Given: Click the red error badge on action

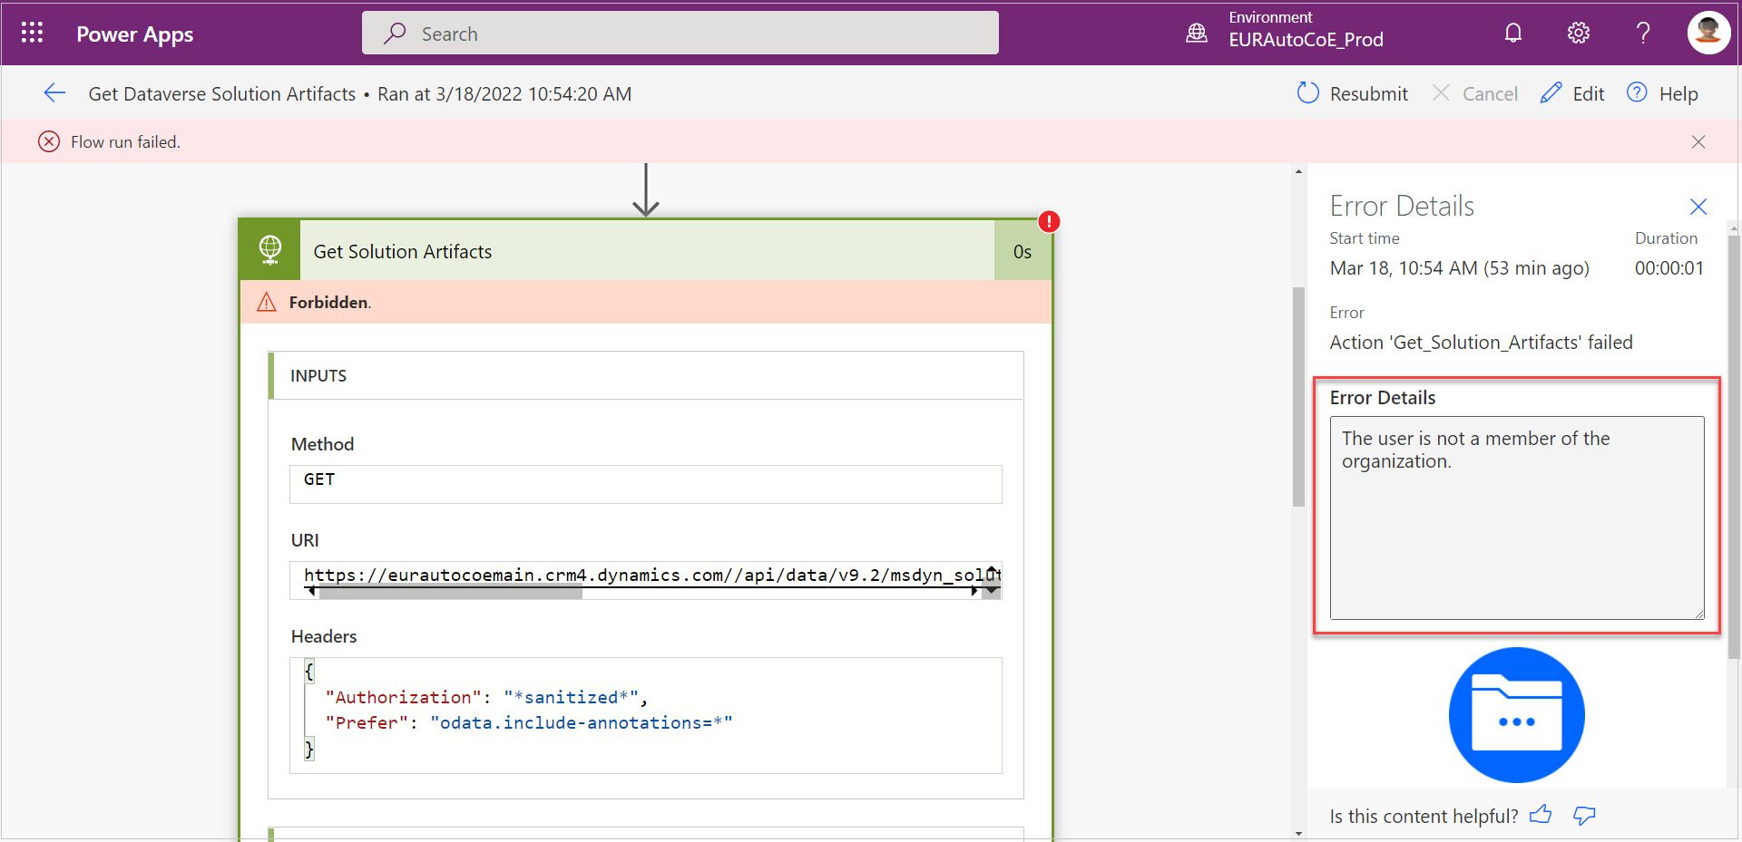Looking at the screenshot, I should 1049,221.
